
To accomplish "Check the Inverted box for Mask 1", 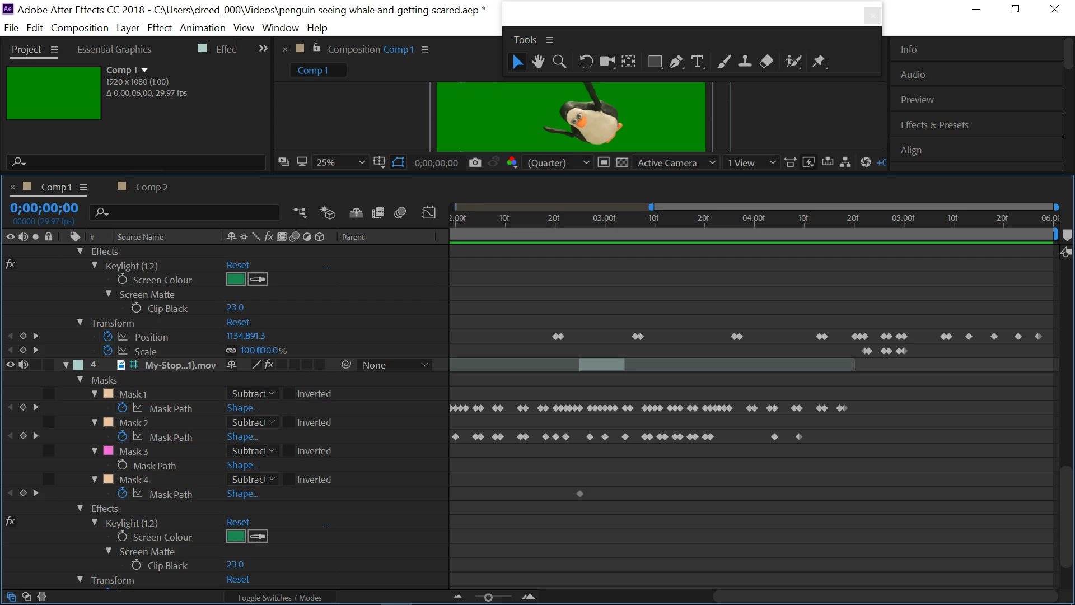I will (289, 394).
